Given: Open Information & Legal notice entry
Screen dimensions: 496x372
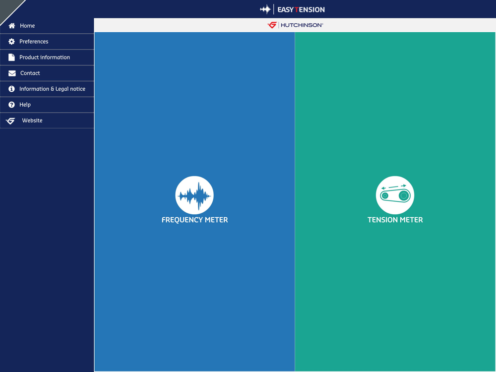Looking at the screenshot, I should click(x=47, y=89).
